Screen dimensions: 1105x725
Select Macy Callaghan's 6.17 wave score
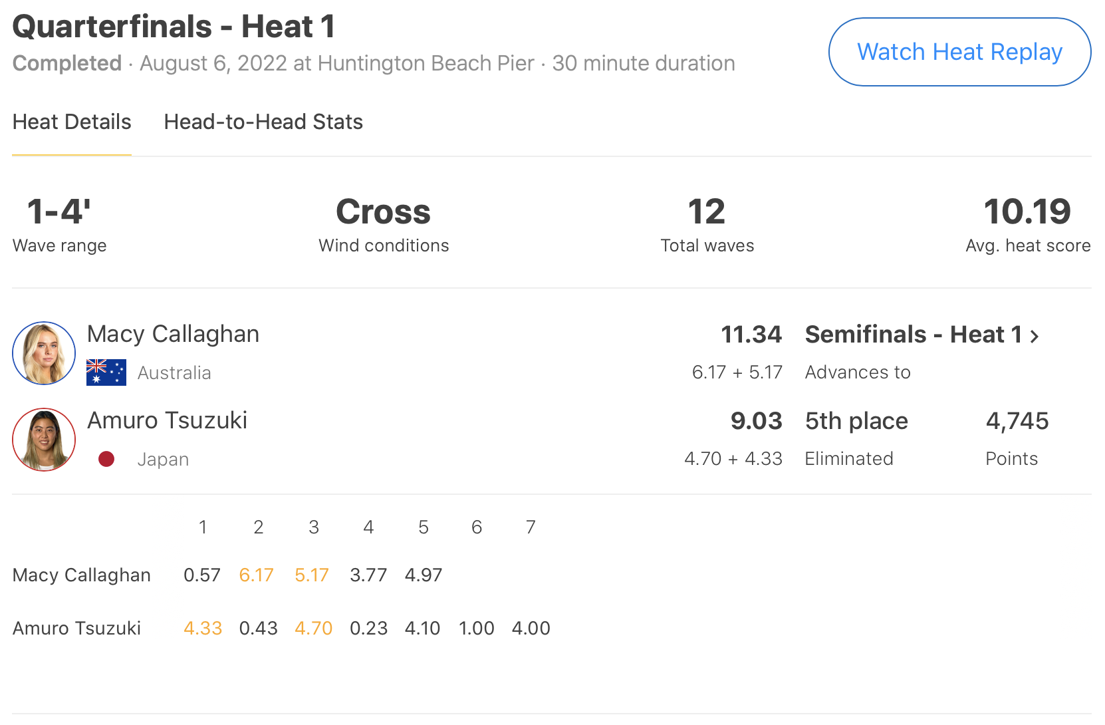pyautogui.click(x=256, y=575)
